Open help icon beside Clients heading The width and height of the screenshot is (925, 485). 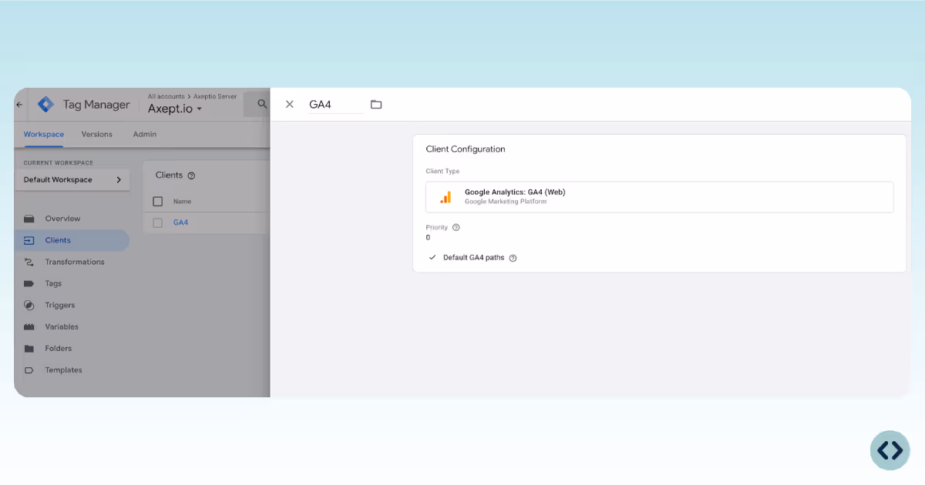tap(191, 176)
